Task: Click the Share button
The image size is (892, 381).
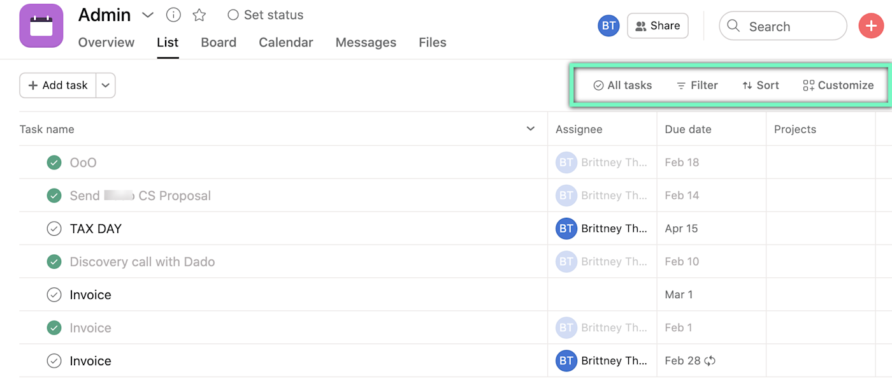Action: point(658,26)
